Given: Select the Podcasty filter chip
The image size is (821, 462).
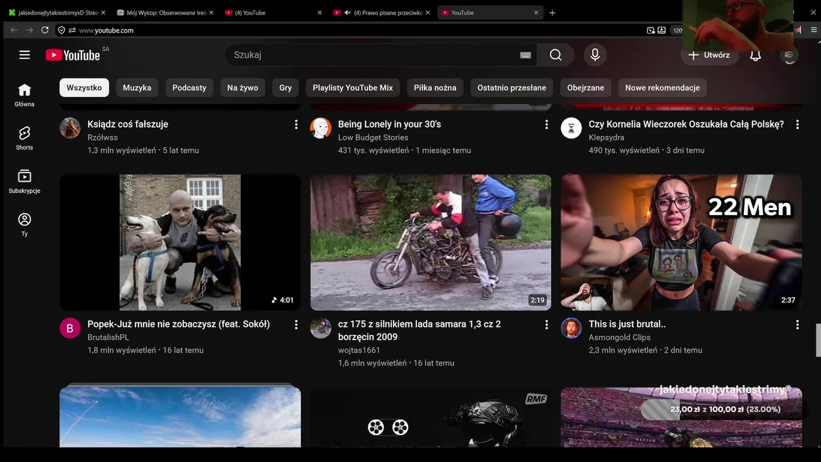Looking at the screenshot, I should 189,87.
